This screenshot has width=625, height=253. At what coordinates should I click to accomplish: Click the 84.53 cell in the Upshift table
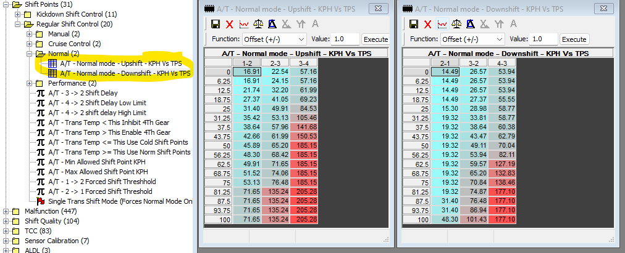point(304,109)
